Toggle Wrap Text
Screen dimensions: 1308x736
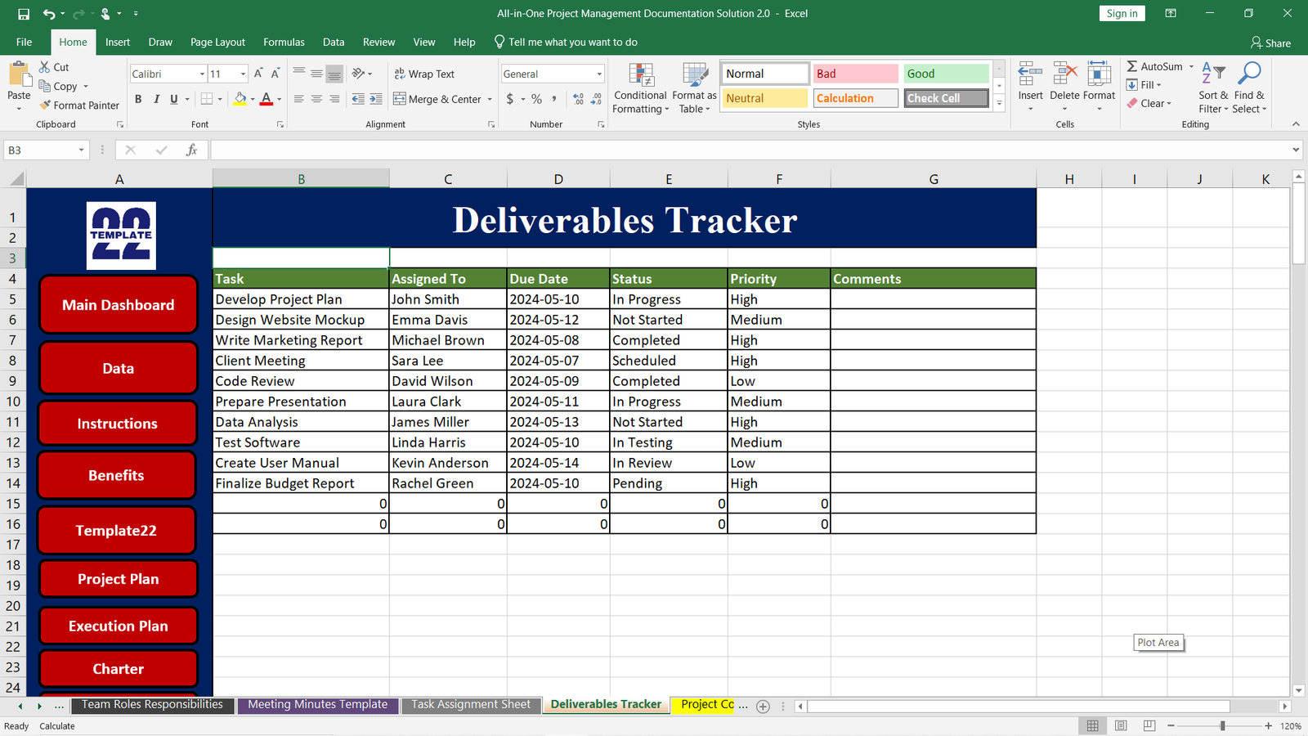click(424, 74)
